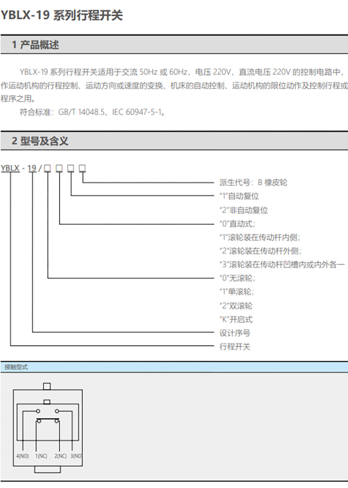Click the line '"3"滚轮装在传动杆凹槽内或内外各一'

(282, 264)
